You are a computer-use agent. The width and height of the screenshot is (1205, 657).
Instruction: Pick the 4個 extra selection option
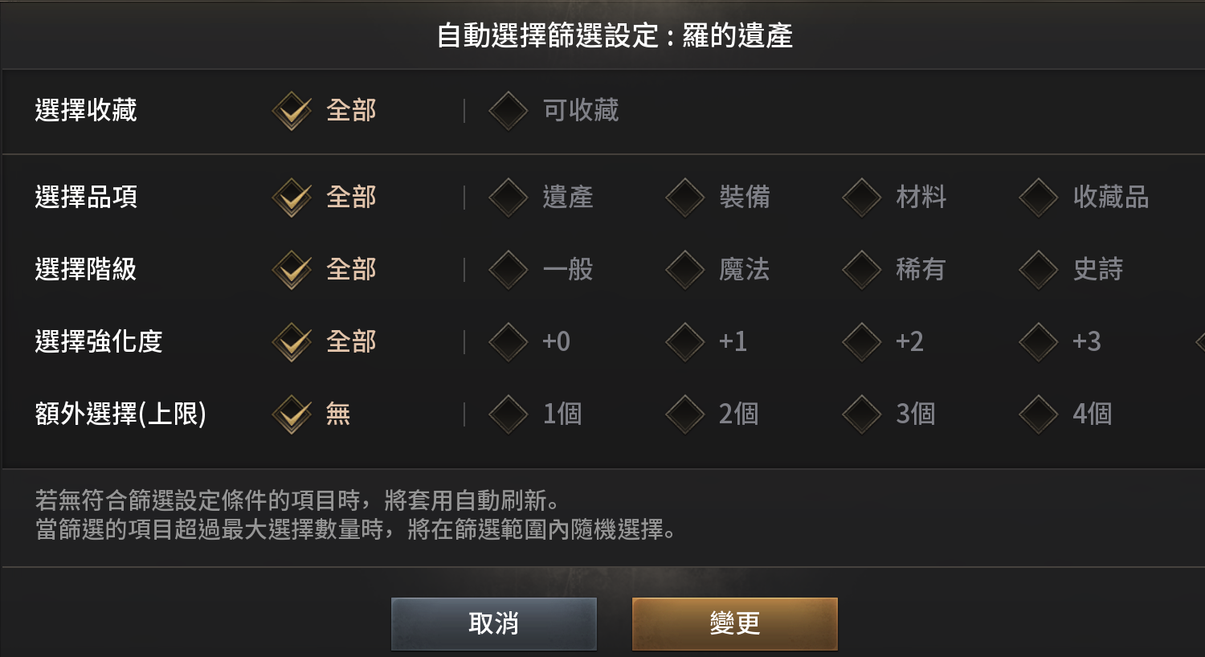[1039, 414]
